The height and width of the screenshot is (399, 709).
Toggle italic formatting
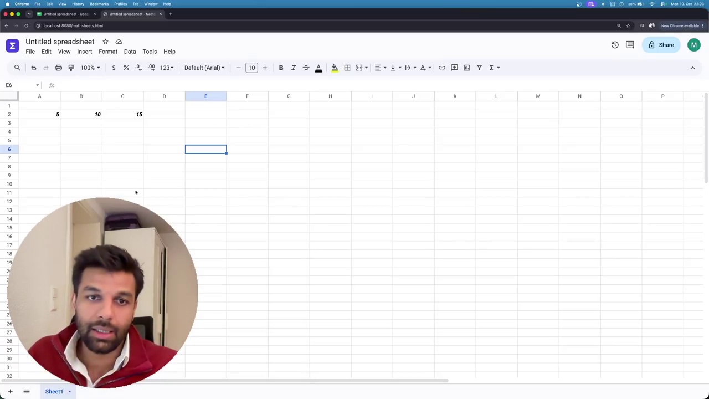tap(294, 68)
